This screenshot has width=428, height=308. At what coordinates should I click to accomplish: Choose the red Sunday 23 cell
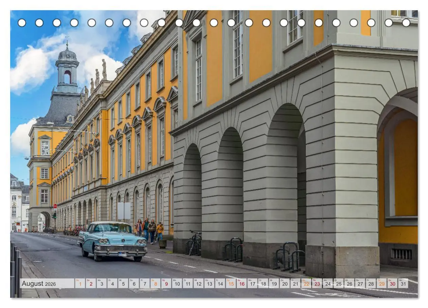[317, 283]
